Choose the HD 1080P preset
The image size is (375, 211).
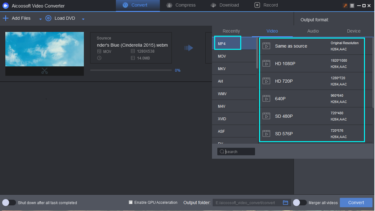[315, 64]
